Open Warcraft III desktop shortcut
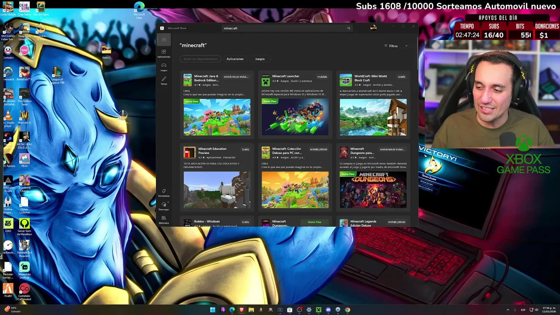 click(x=24, y=117)
